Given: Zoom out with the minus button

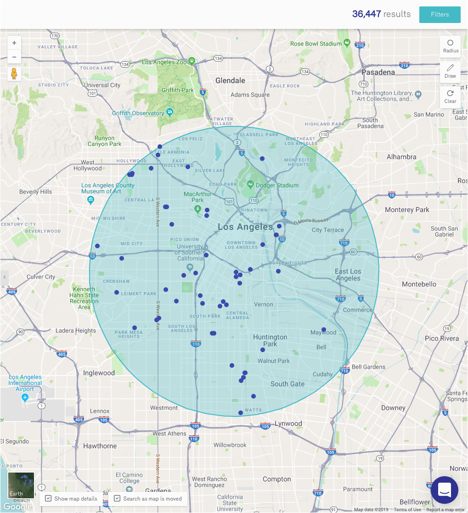Looking at the screenshot, I should (x=14, y=57).
